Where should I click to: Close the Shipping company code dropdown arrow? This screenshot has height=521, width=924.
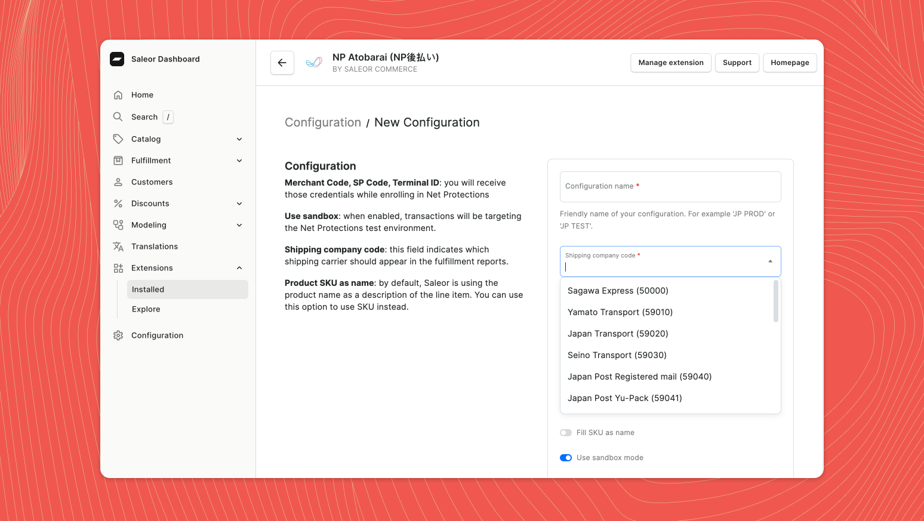(x=770, y=261)
